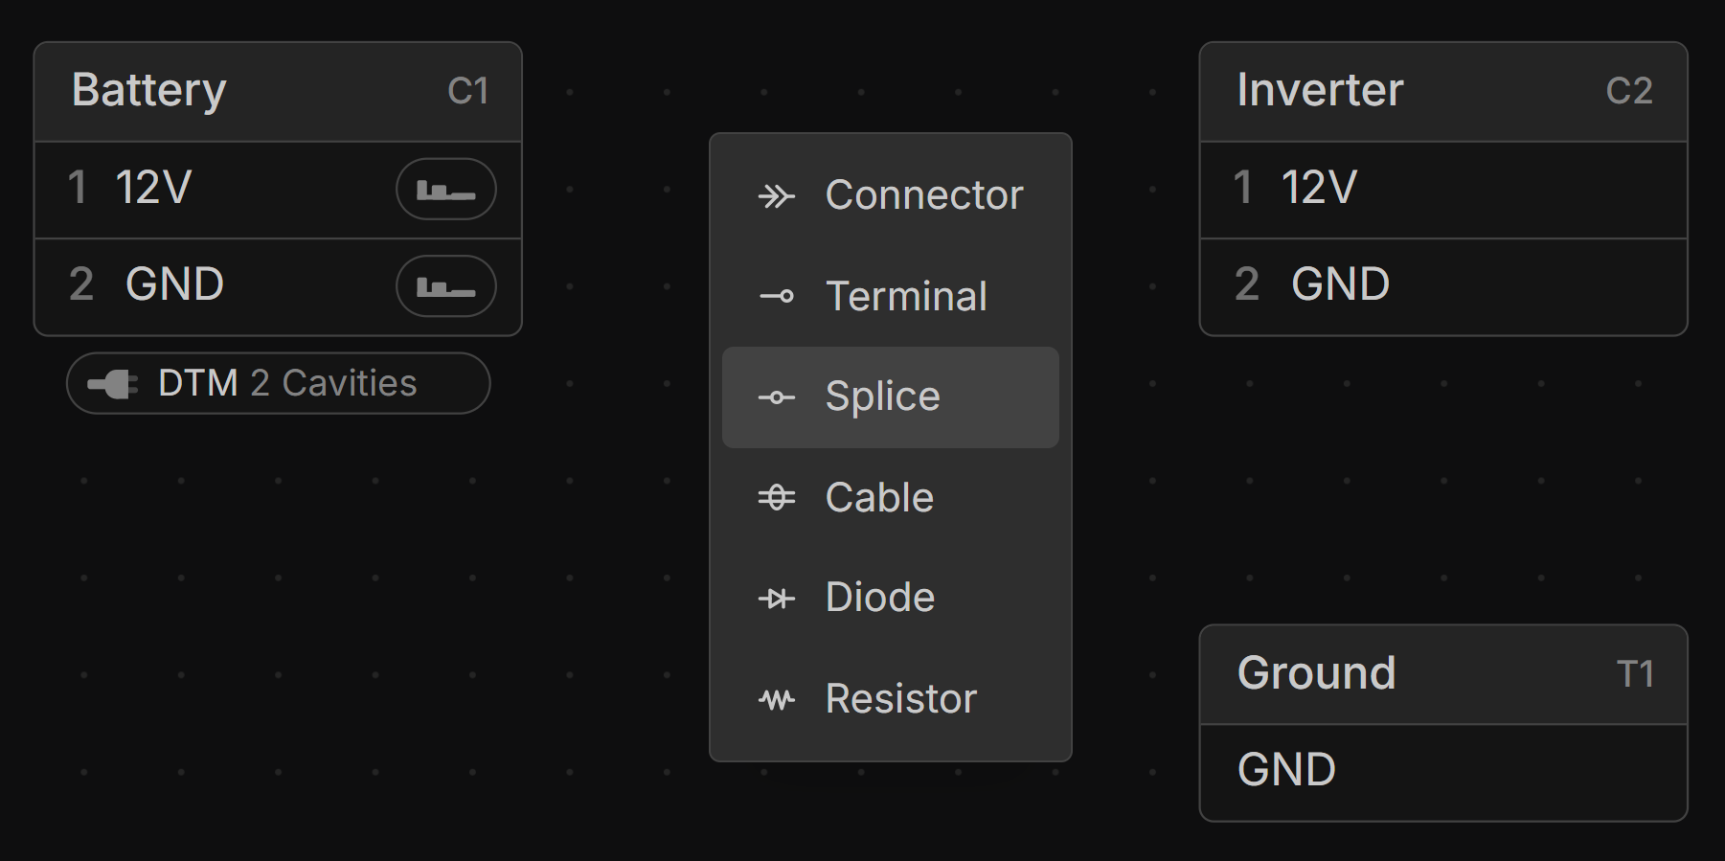
Task: Click the Terminal symbol icon in menu
Action: pyautogui.click(x=776, y=297)
